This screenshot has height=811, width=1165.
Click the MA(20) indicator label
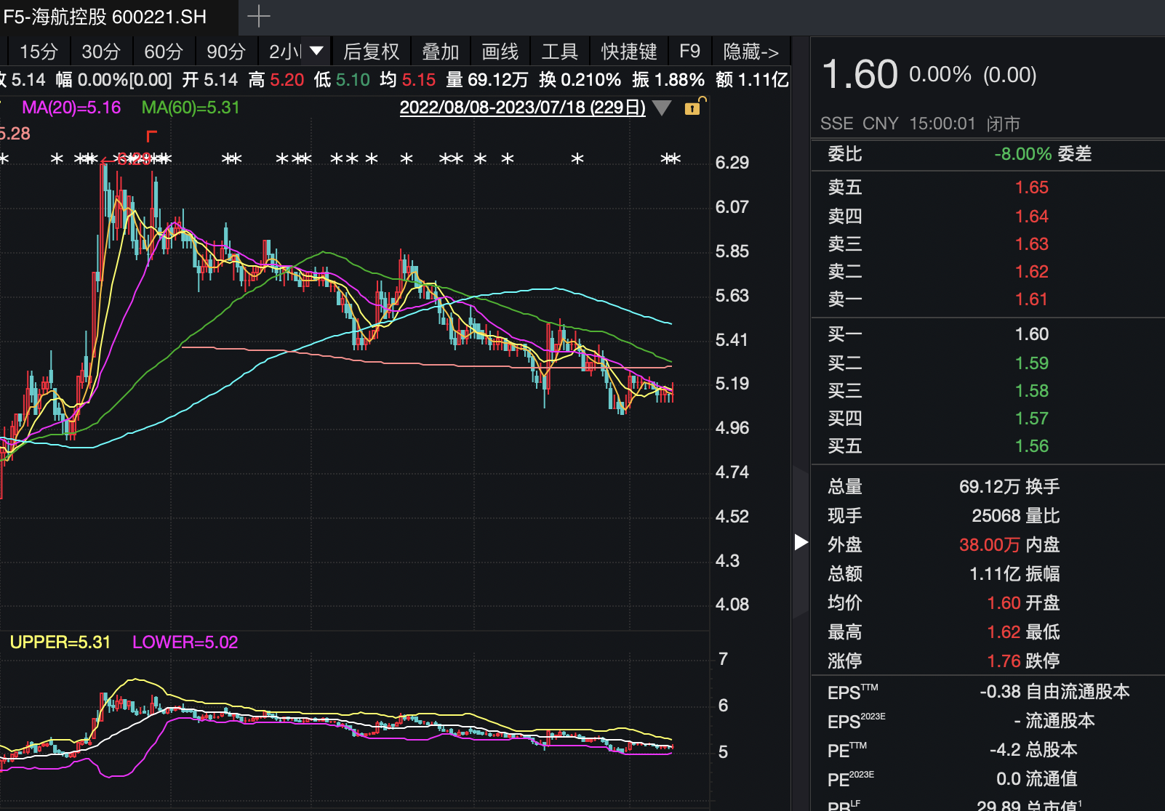[x=71, y=108]
